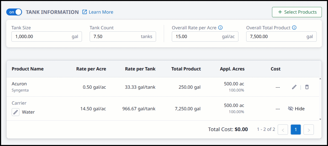Screen dimensions: 328x146
Task: Click the Tank Count input field
Action: 123,36
